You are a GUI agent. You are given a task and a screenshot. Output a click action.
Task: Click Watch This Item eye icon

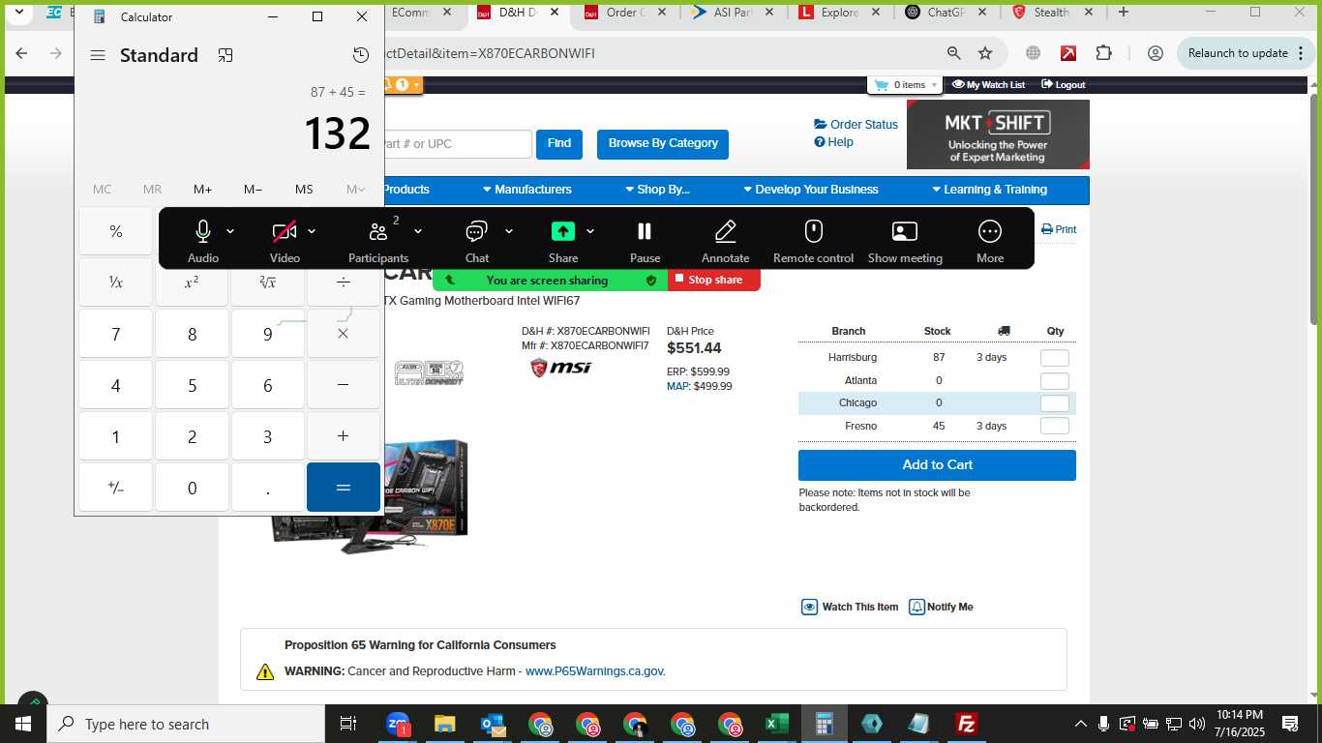pos(810,608)
